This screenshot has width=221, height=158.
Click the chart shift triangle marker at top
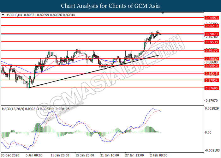pos(163,14)
